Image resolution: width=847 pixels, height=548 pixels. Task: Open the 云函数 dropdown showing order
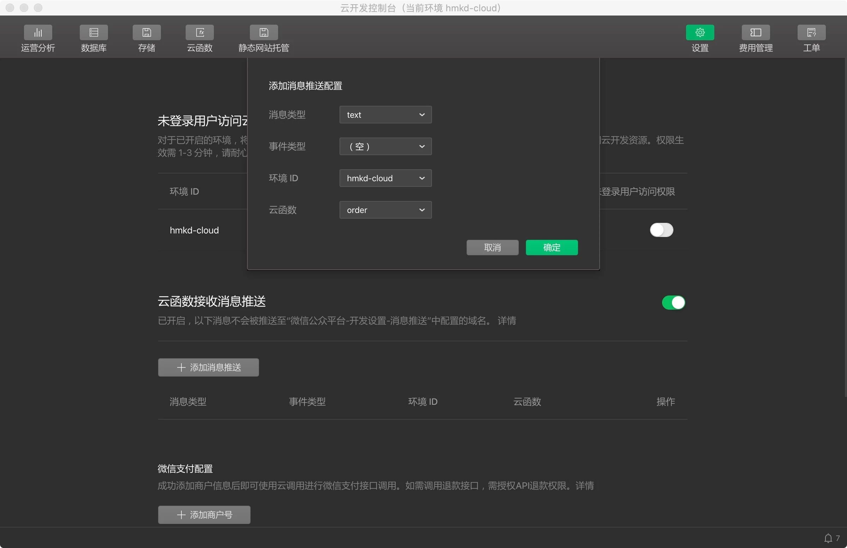(x=385, y=210)
